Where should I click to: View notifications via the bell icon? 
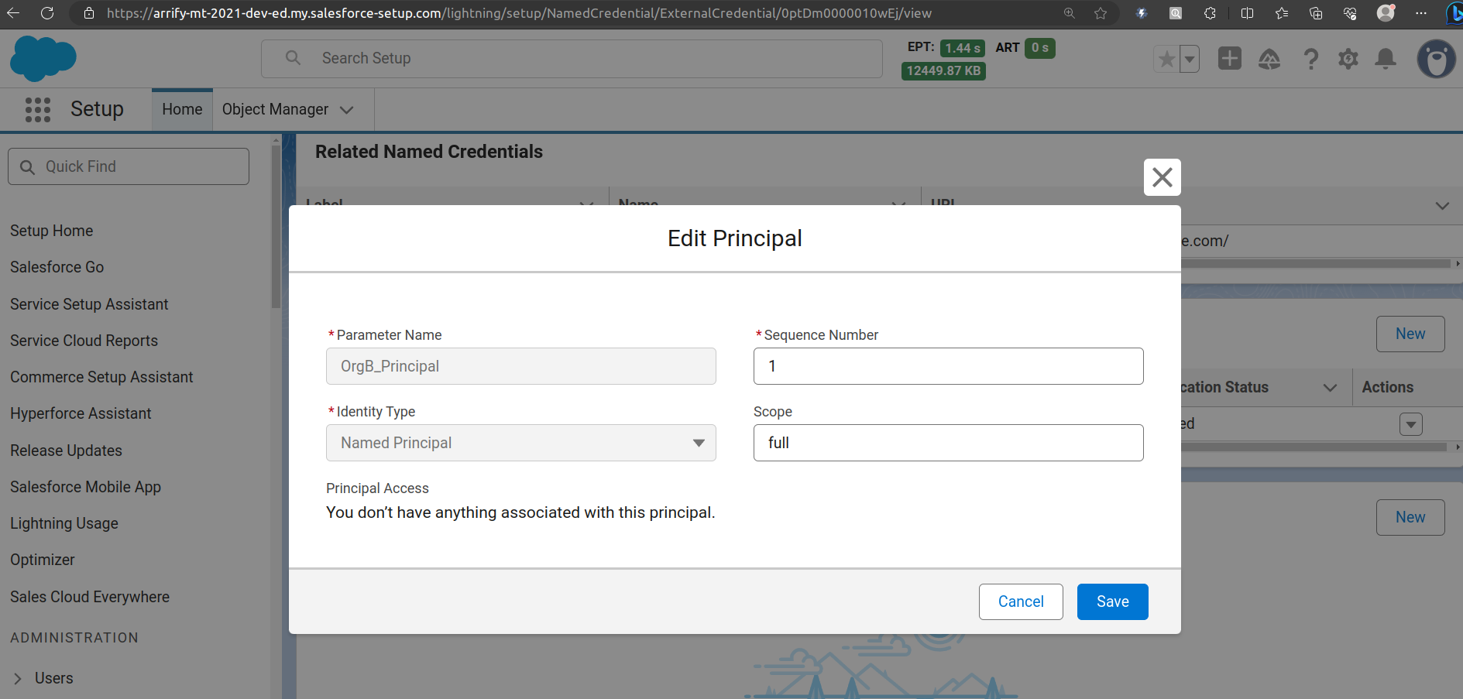coord(1386,58)
